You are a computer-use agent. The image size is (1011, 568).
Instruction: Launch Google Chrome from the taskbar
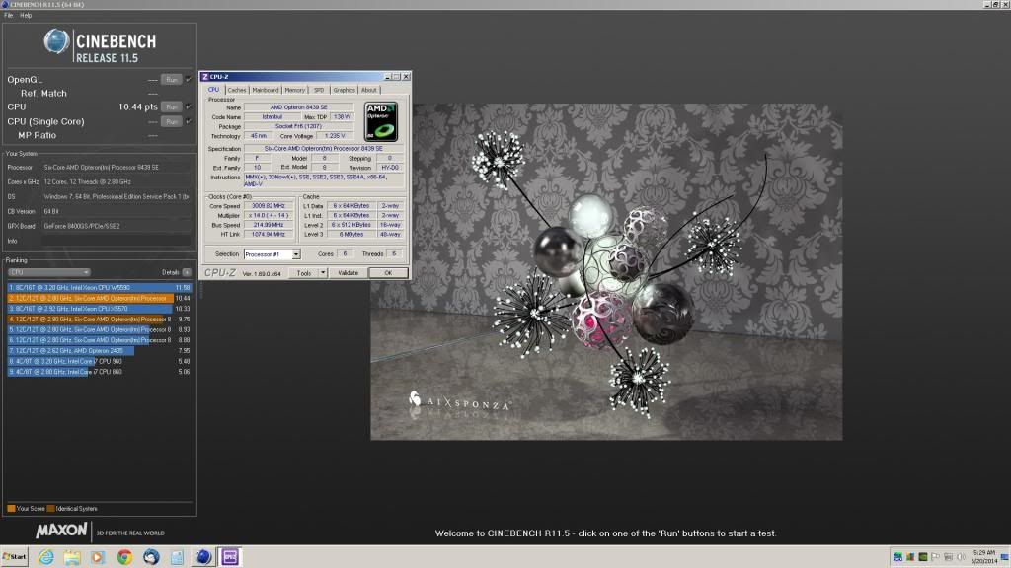click(123, 557)
